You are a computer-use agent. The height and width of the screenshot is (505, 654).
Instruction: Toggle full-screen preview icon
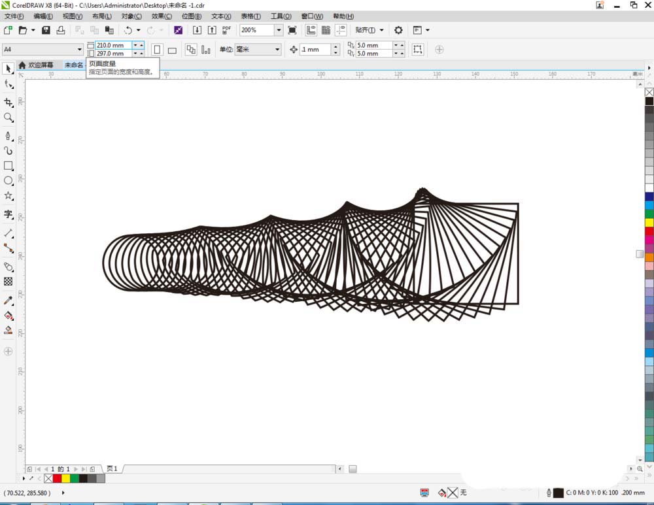[x=292, y=30]
